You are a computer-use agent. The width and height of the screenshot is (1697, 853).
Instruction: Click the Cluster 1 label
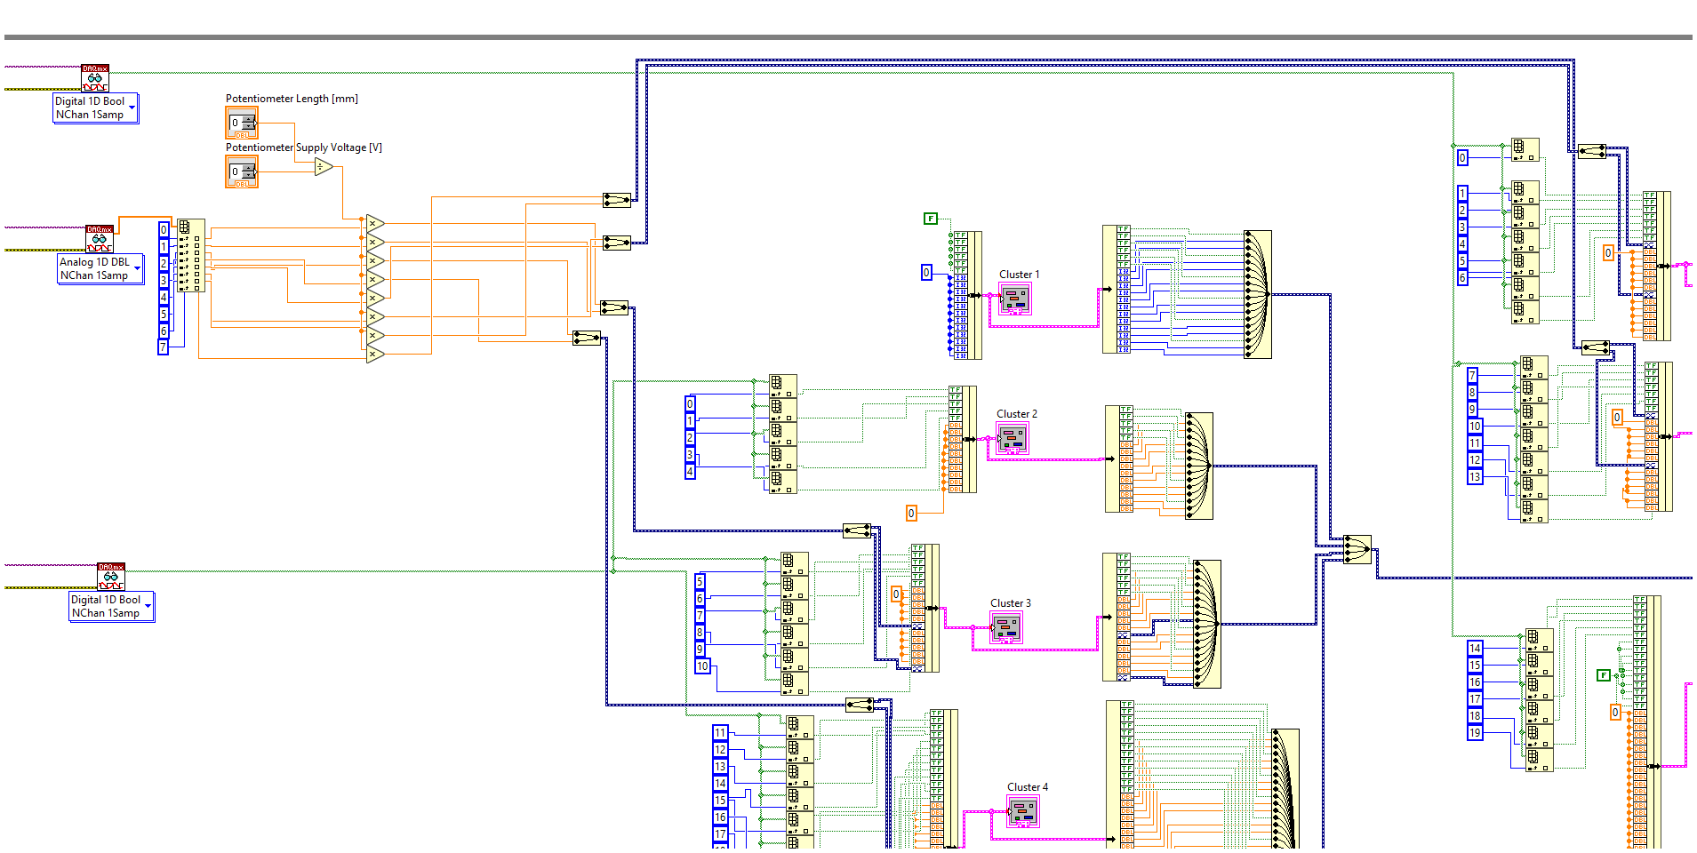[1019, 275]
